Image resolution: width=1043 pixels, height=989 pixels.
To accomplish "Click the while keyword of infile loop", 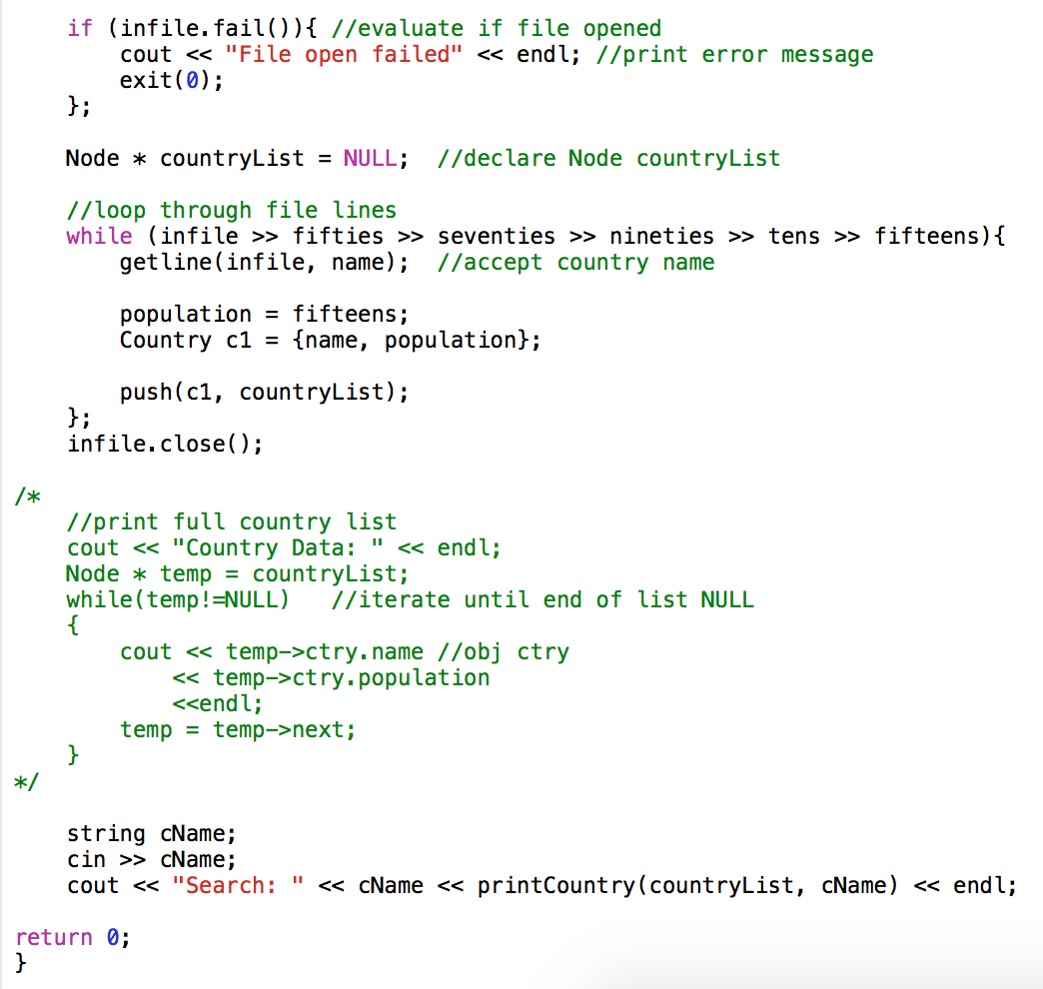I will click(x=99, y=236).
